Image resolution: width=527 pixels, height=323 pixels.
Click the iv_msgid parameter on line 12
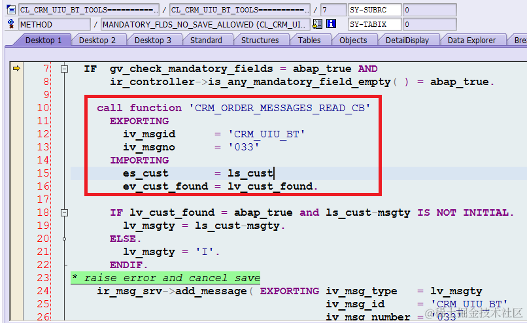149,134
